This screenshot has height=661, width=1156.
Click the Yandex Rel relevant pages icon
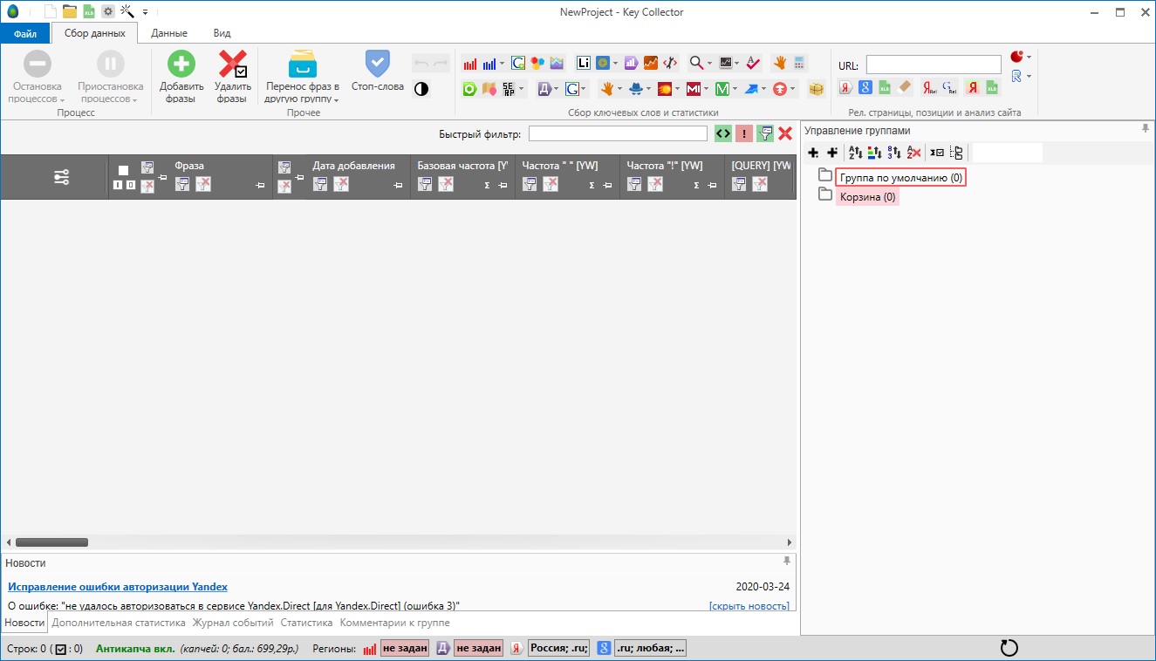coord(929,87)
